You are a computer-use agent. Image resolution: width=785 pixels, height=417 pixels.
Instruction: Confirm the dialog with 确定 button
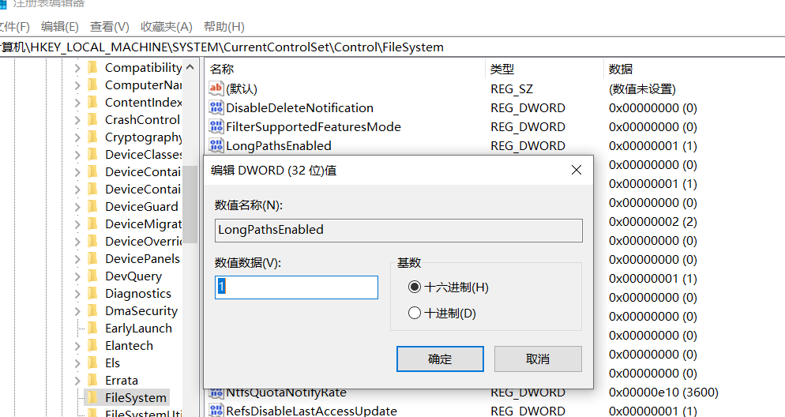440,359
